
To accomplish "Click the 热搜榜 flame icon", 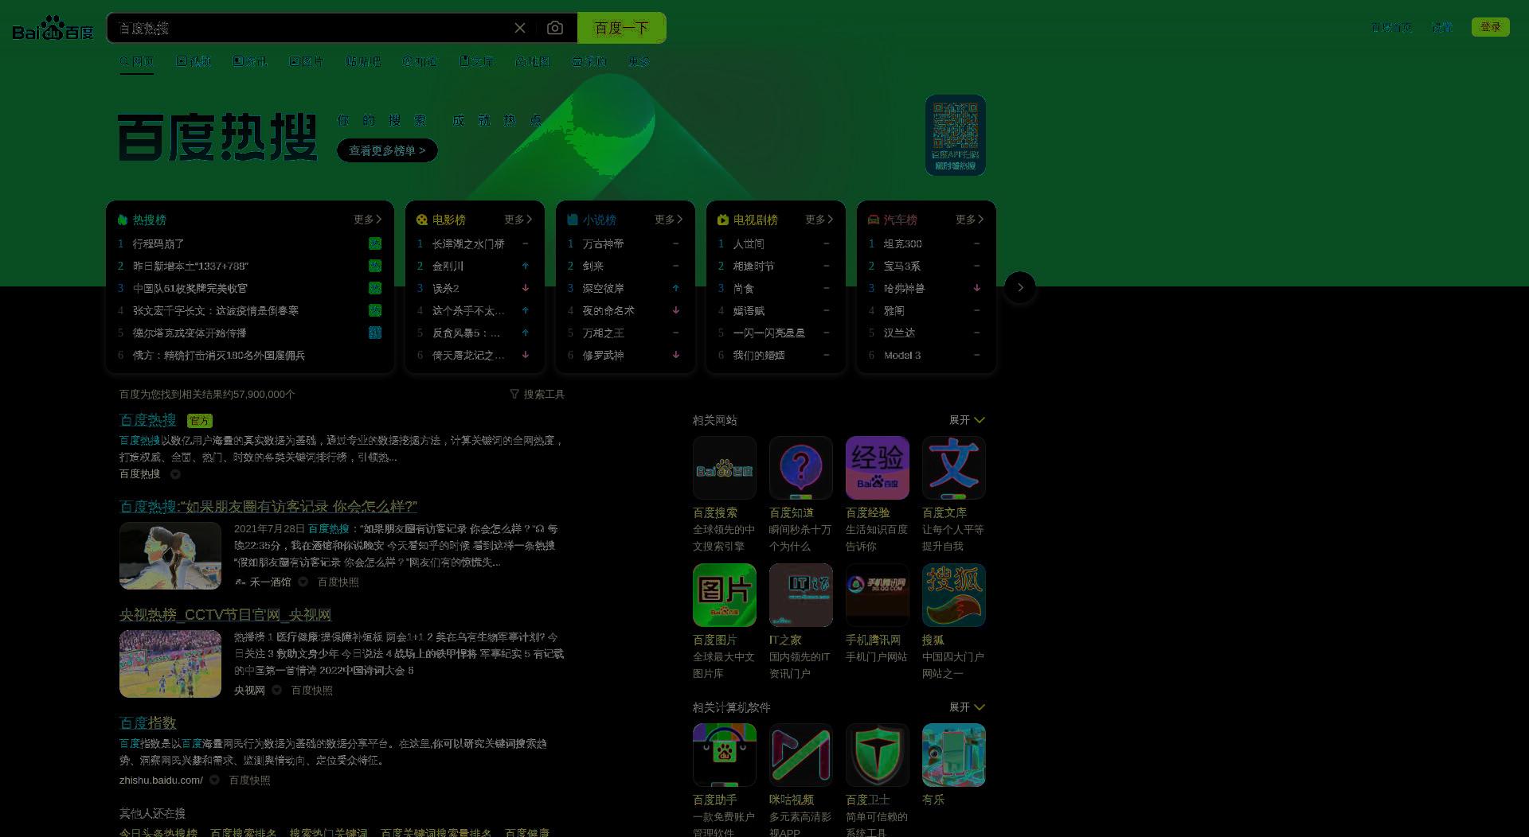I will [123, 220].
